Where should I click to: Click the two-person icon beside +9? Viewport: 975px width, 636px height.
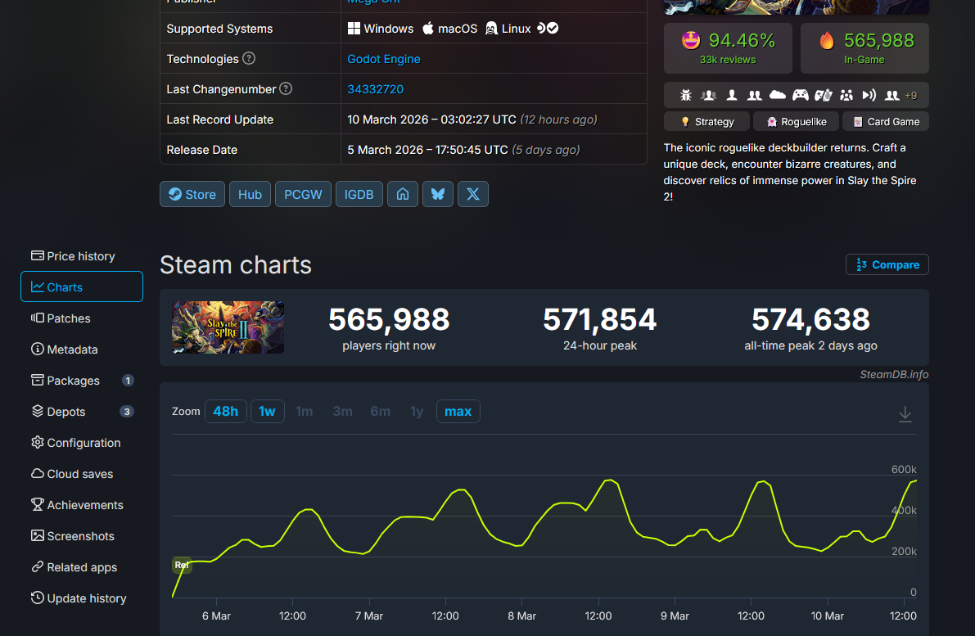click(x=892, y=95)
